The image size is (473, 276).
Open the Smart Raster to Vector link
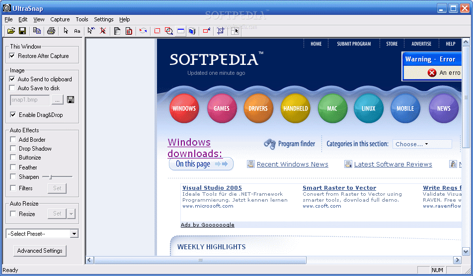point(339,188)
